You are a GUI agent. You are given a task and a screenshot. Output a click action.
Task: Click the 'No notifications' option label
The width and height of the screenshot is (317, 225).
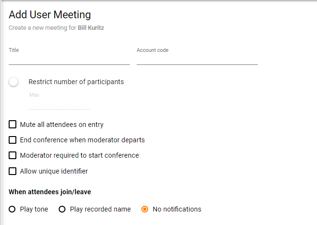coord(177,210)
